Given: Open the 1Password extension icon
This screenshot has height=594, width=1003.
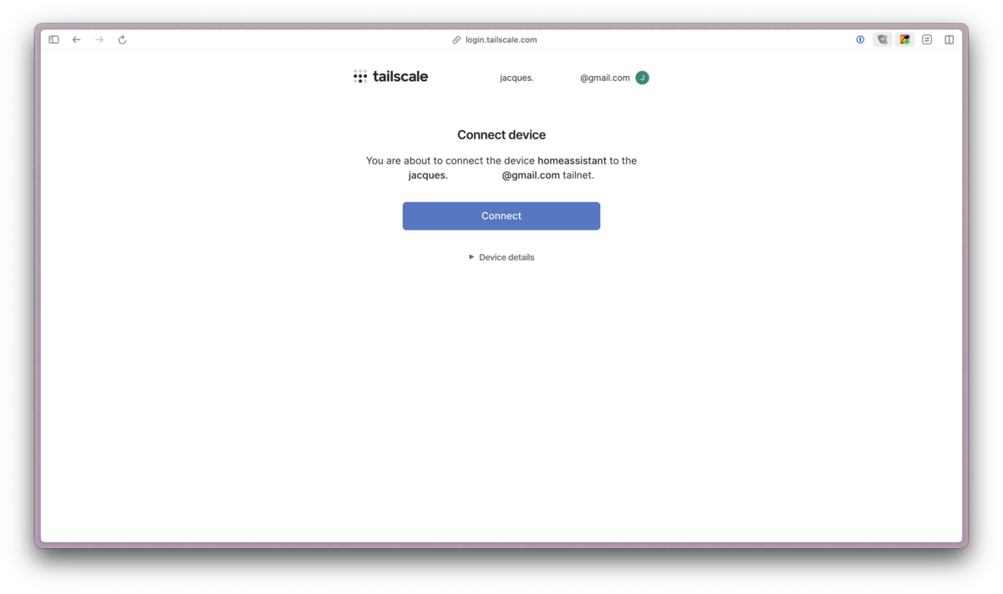Looking at the screenshot, I should 860,39.
